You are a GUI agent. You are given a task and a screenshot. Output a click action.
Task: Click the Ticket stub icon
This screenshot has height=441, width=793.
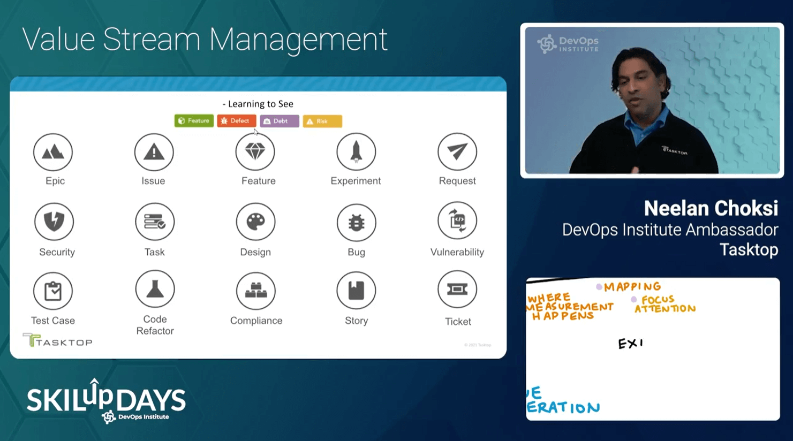[x=457, y=290]
